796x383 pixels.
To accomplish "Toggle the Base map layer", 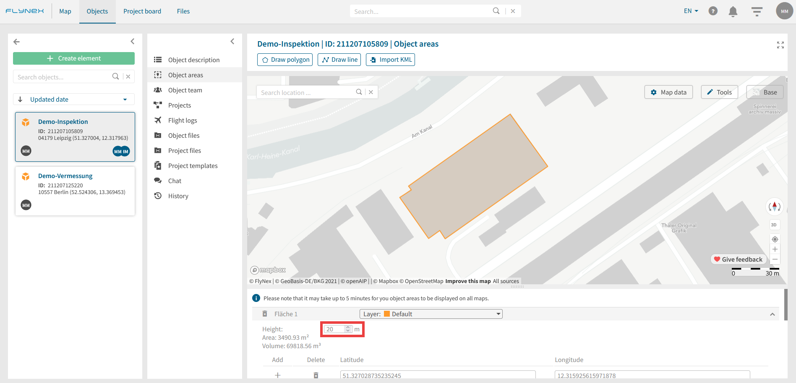I will [x=765, y=92].
